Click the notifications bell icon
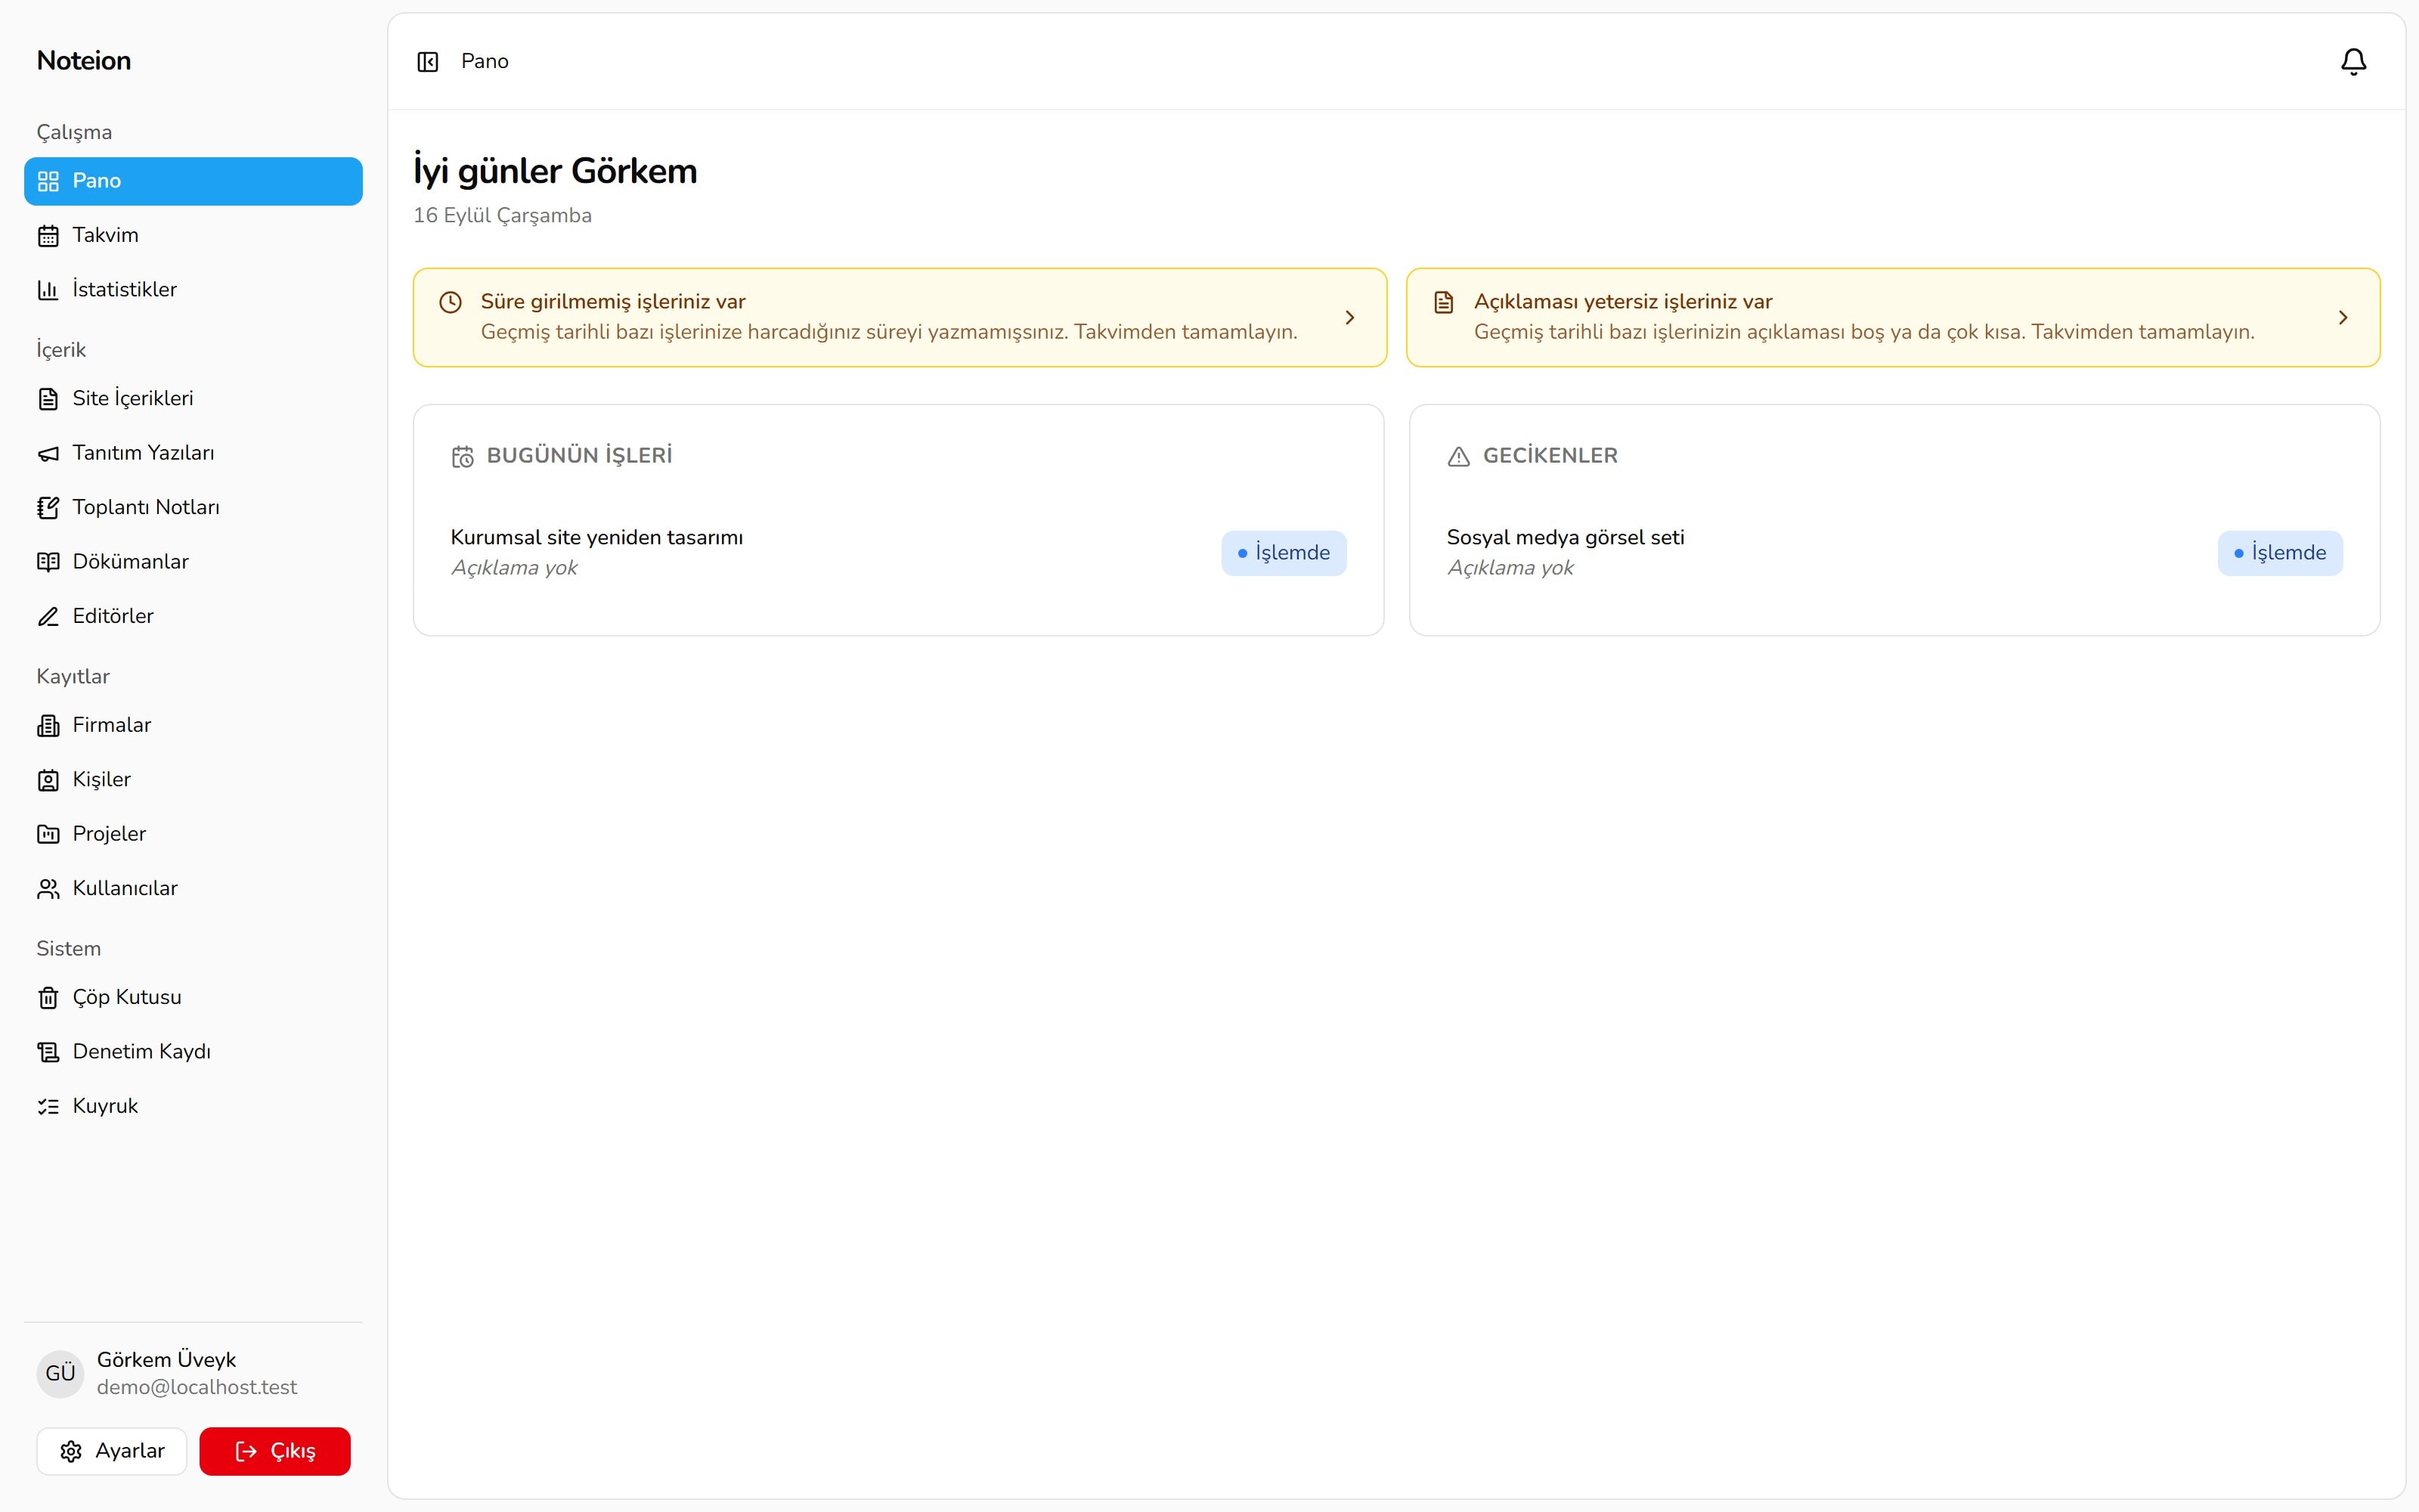Screen dimensions: 2419x1512 click(x=2353, y=62)
